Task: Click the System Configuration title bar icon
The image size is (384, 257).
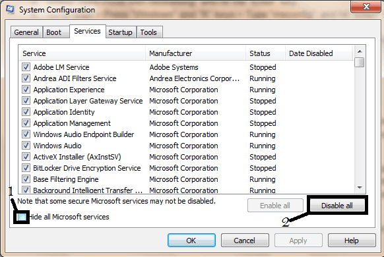Action: click(x=11, y=9)
